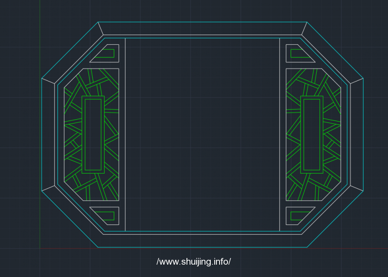The image size is (388, 277).
Task: Select the top-left corner trapezoid shape
Action: point(108,53)
